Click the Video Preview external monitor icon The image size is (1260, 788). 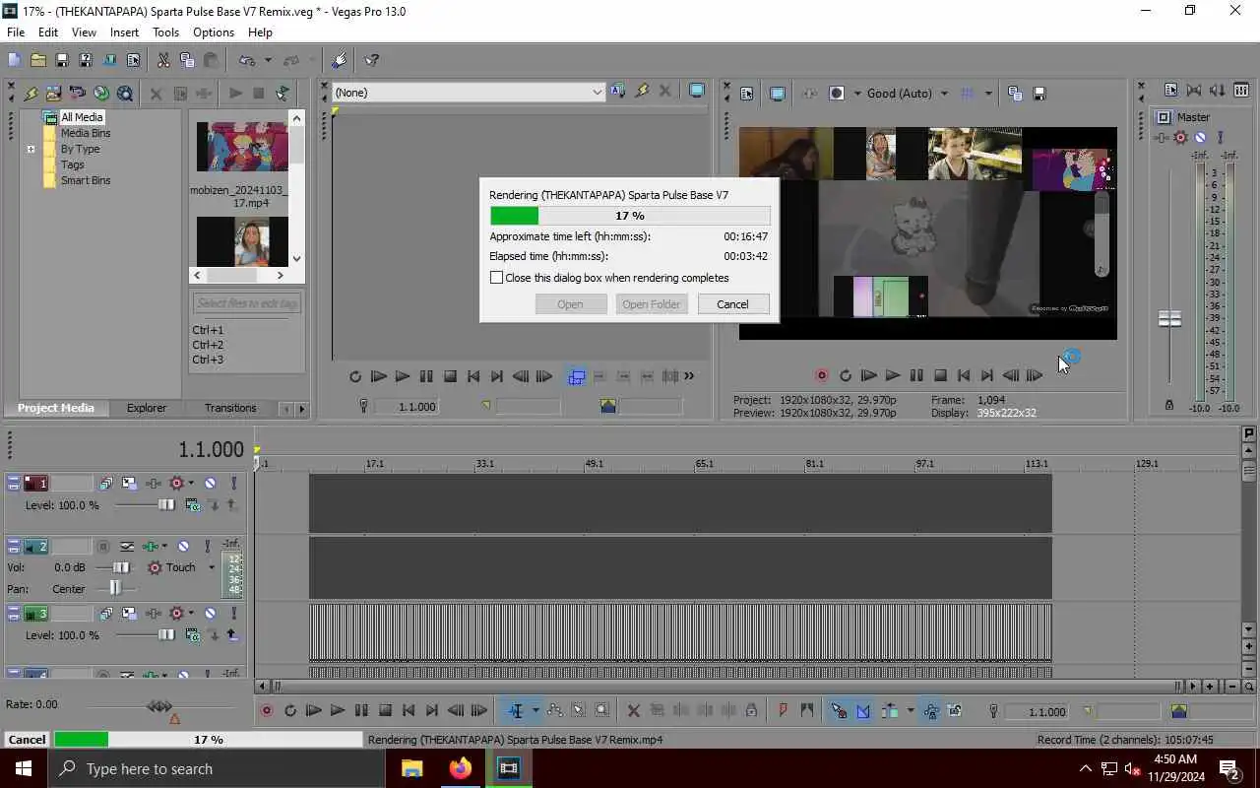click(778, 94)
